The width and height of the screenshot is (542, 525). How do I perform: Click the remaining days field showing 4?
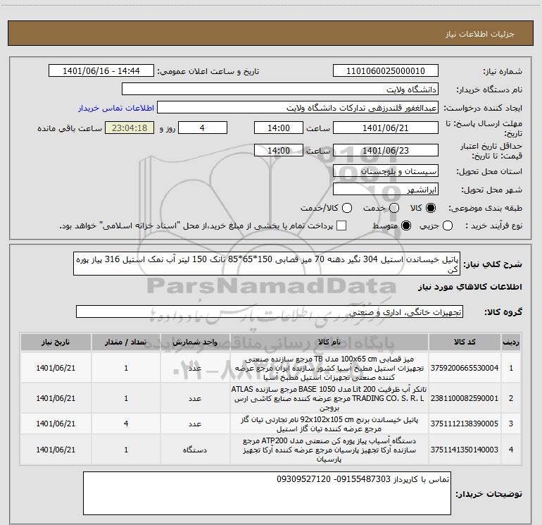coord(203,128)
